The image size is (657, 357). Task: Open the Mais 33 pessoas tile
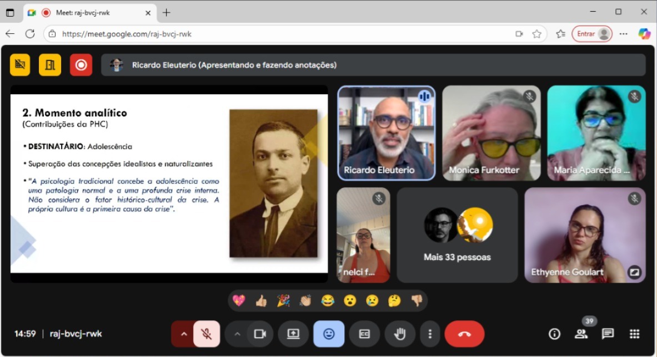click(457, 235)
